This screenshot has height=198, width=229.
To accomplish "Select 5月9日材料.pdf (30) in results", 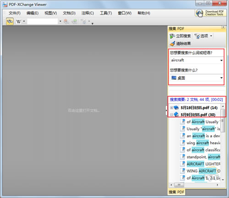I will pos(198,115).
